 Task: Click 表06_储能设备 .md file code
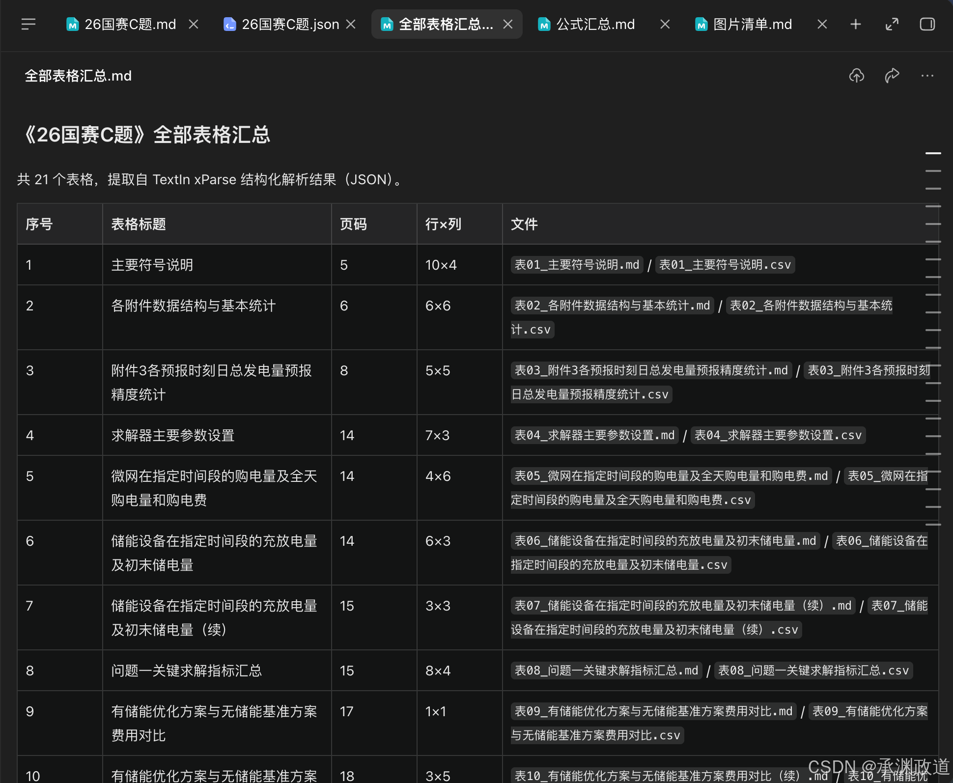pos(665,541)
